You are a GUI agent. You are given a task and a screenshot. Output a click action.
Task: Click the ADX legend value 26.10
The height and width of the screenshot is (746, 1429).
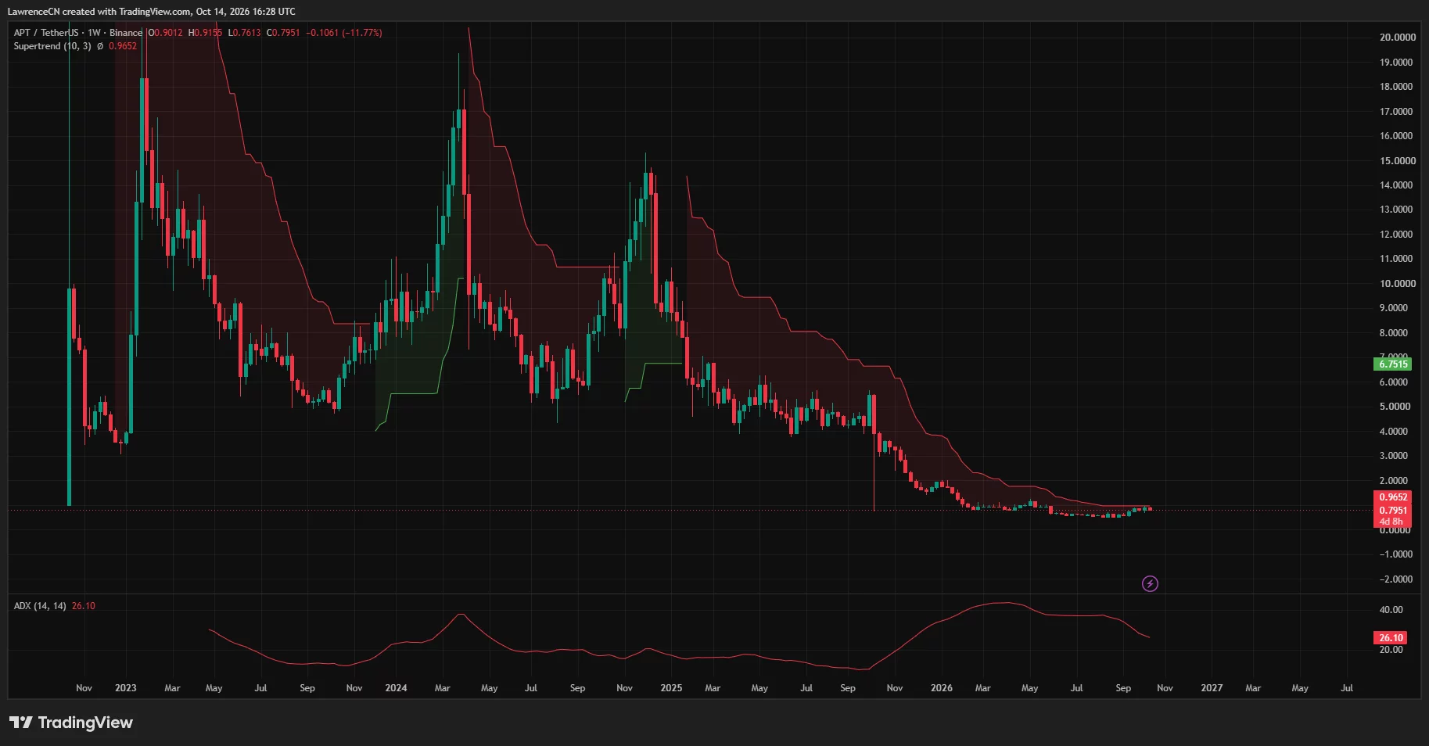tap(84, 606)
